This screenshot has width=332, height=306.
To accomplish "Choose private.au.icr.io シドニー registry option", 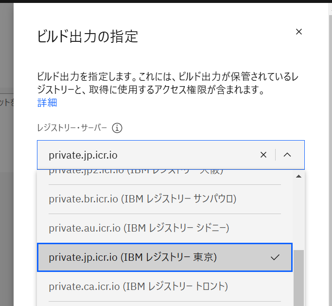I will coord(139,228).
